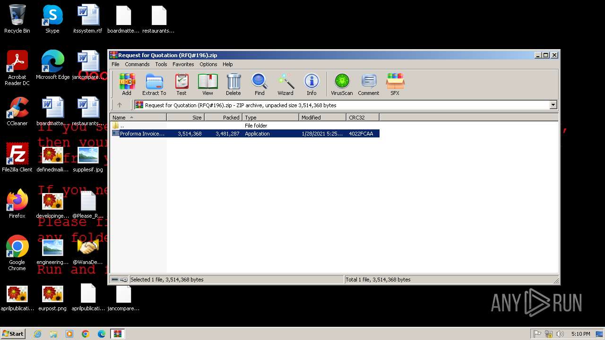The width and height of the screenshot is (605, 340).
Task: Open Firefox desktop shortcut
Action: (x=17, y=204)
